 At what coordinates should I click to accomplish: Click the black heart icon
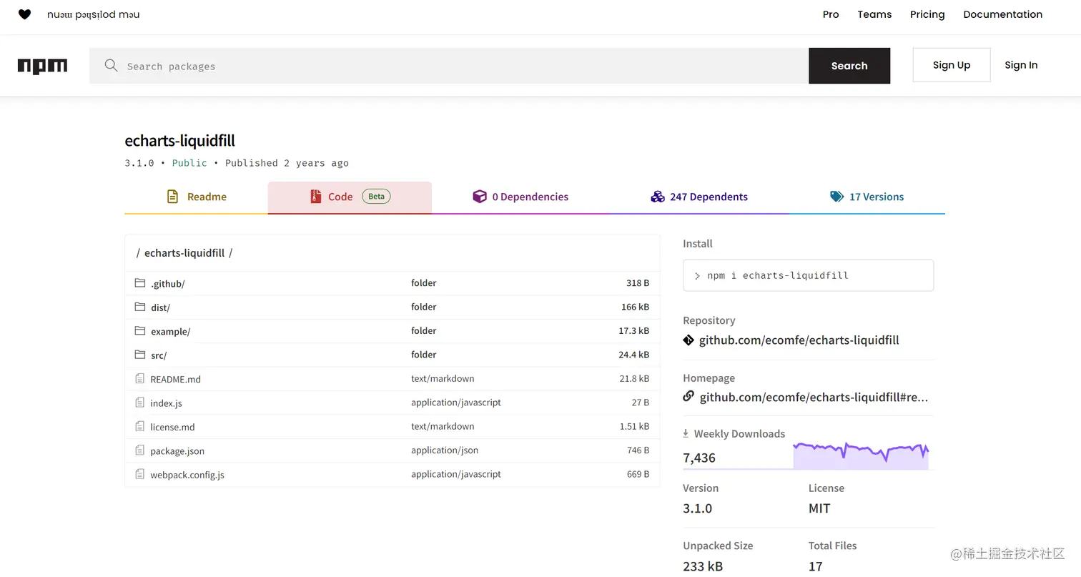pos(24,14)
